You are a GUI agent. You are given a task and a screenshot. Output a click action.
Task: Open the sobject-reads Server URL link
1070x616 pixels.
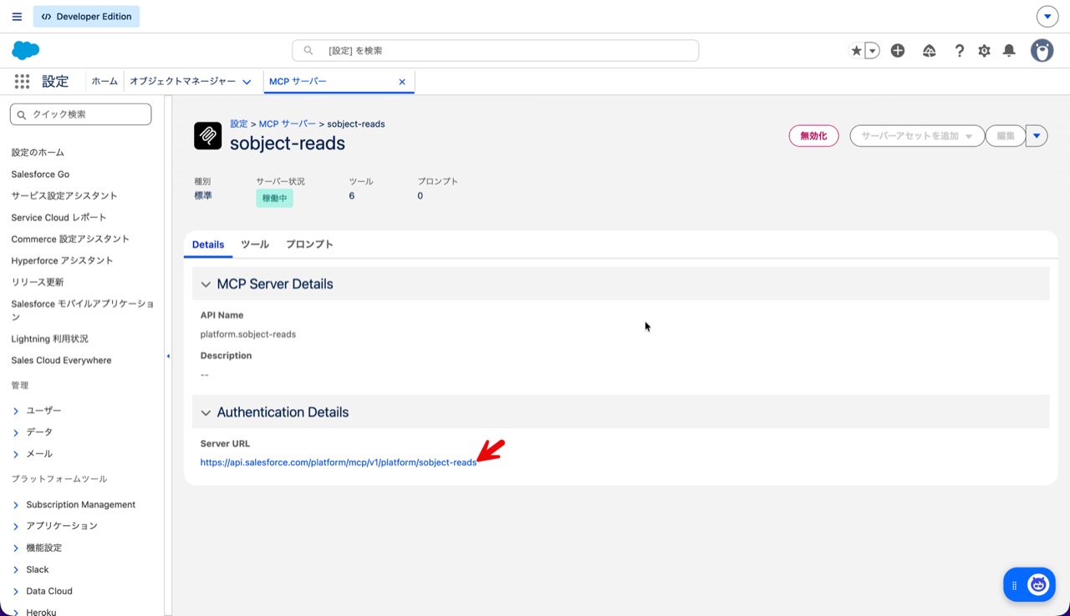click(x=338, y=462)
